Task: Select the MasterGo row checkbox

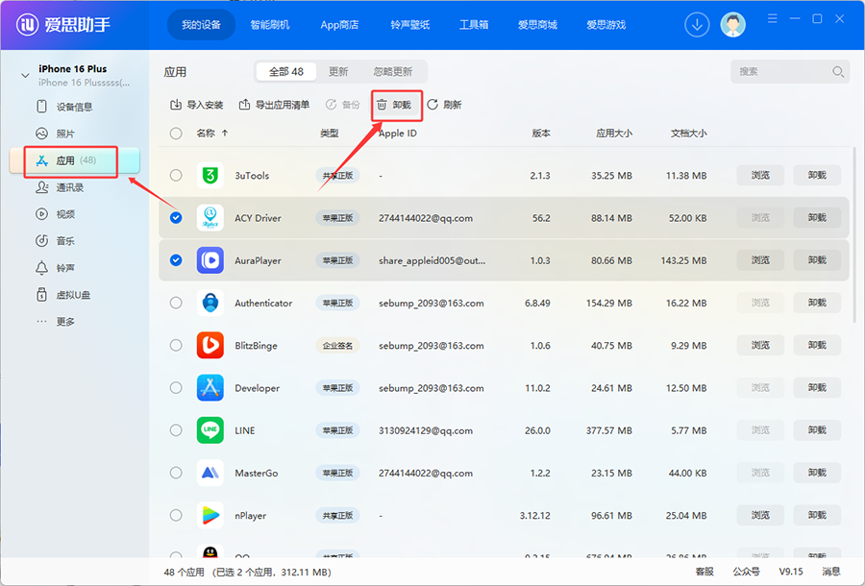Action: (176, 473)
